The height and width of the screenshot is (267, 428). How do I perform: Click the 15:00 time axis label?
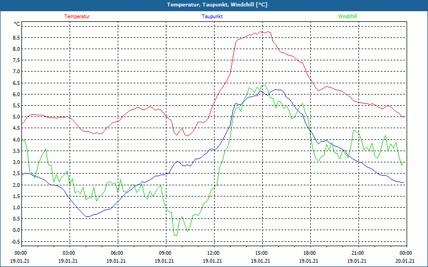point(261,253)
